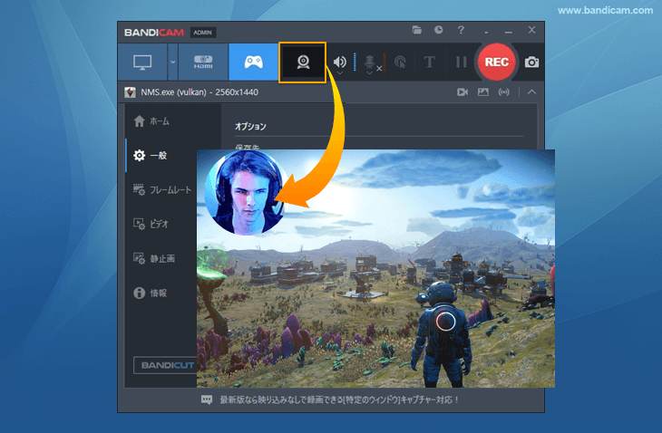Open the 静止画 tab

point(153,258)
